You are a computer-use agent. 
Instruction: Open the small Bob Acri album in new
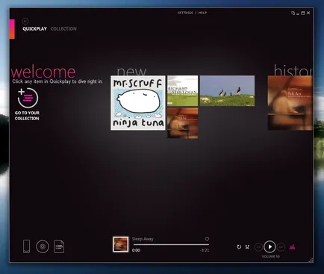coord(183,123)
